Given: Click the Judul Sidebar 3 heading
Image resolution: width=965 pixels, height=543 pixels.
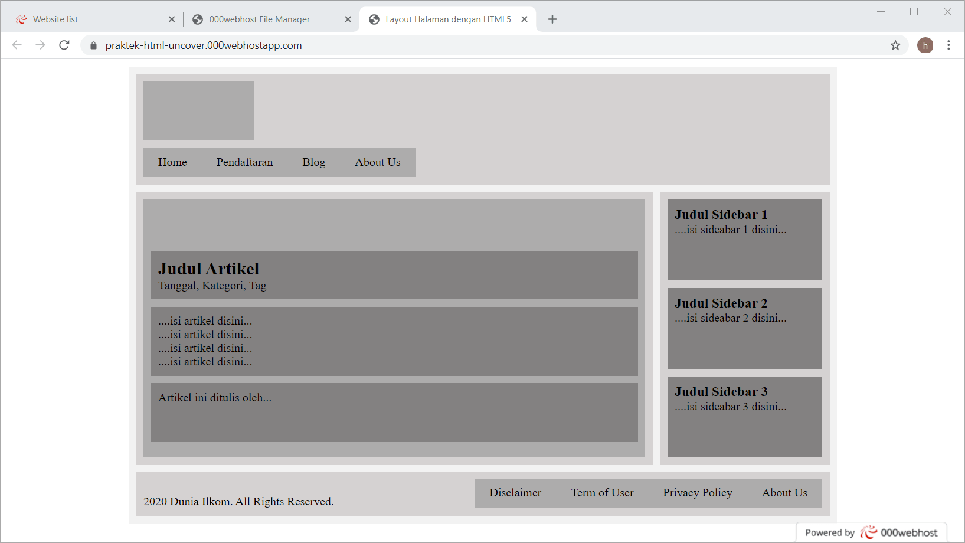Looking at the screenshot, I should tap(721, 392).
